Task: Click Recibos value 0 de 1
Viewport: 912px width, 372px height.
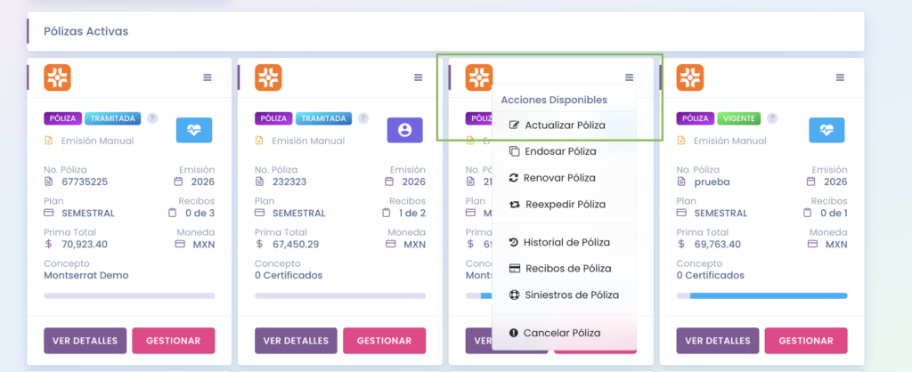Action: [834, 213]
